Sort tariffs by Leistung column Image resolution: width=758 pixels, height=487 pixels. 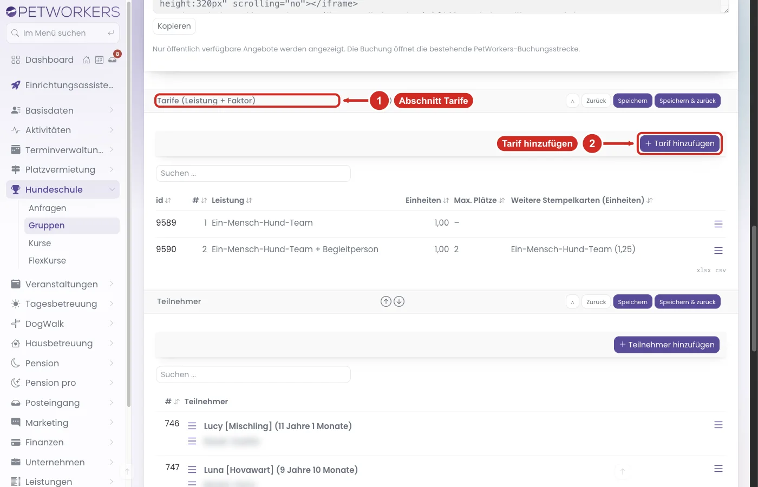tap(232, 200)
